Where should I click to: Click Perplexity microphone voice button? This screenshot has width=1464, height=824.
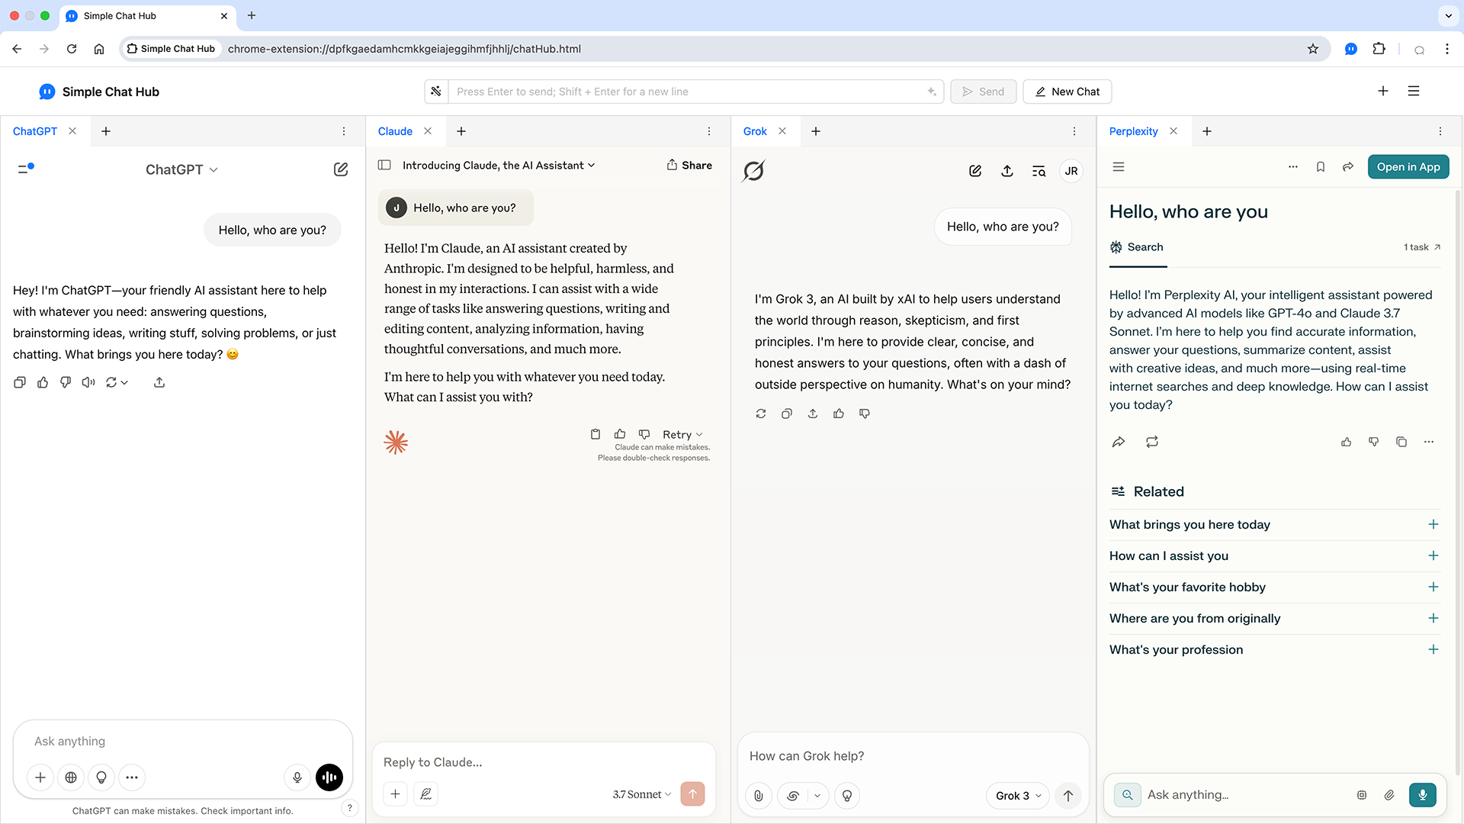[1422, 794]
